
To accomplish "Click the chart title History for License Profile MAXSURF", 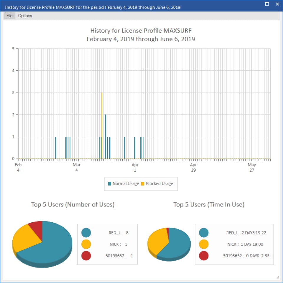I will point(141,31).
